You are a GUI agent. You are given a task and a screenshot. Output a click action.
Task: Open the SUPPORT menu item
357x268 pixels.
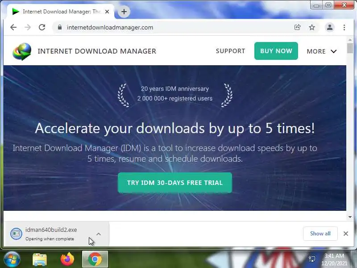point(230,51)
